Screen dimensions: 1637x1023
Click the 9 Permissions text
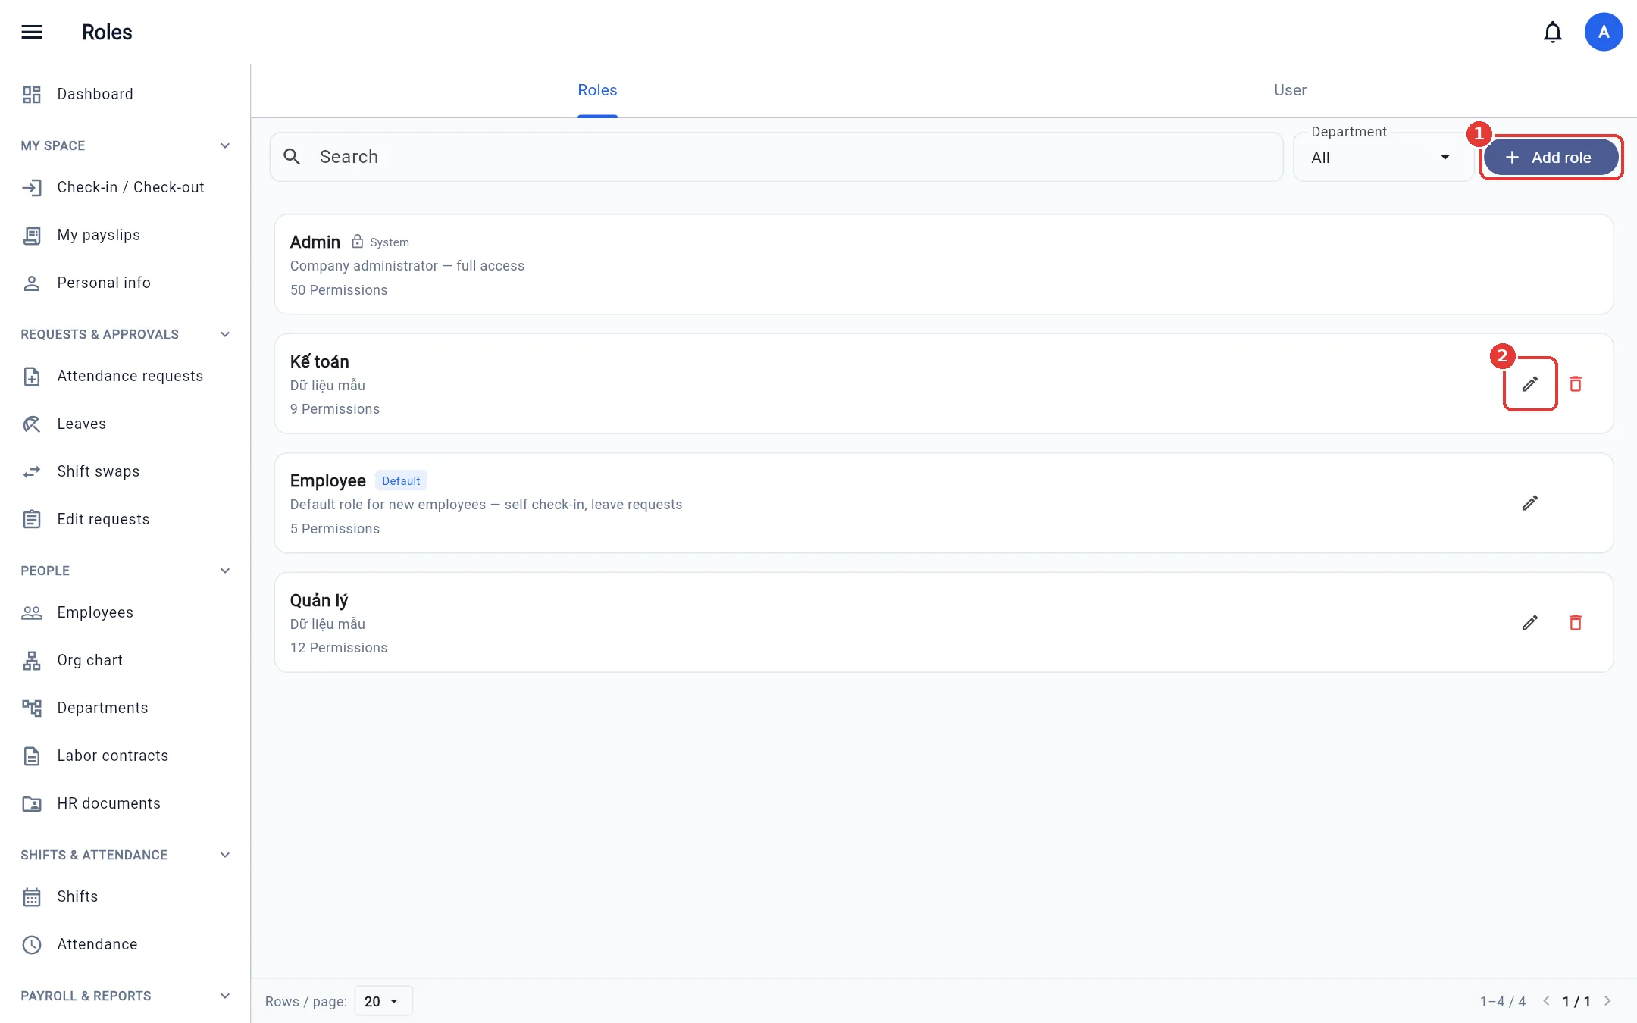coord(335,409)
